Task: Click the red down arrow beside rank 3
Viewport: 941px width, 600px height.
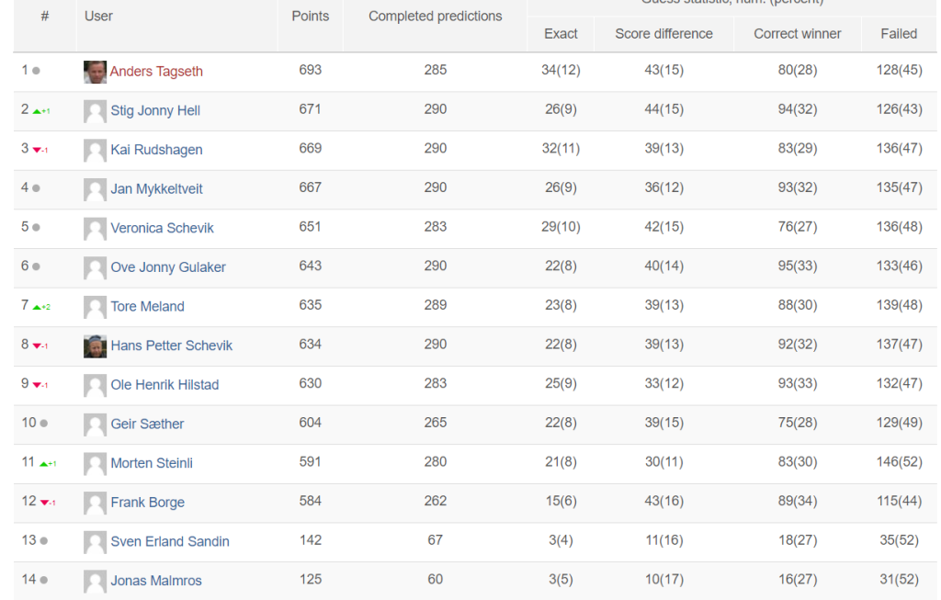Action: [x=37, y=150]
